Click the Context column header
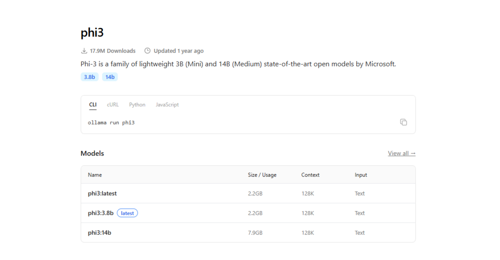Image resolution: width=500 pixels, height=260 pixels. pyautogui.click(x=310, y=175)
